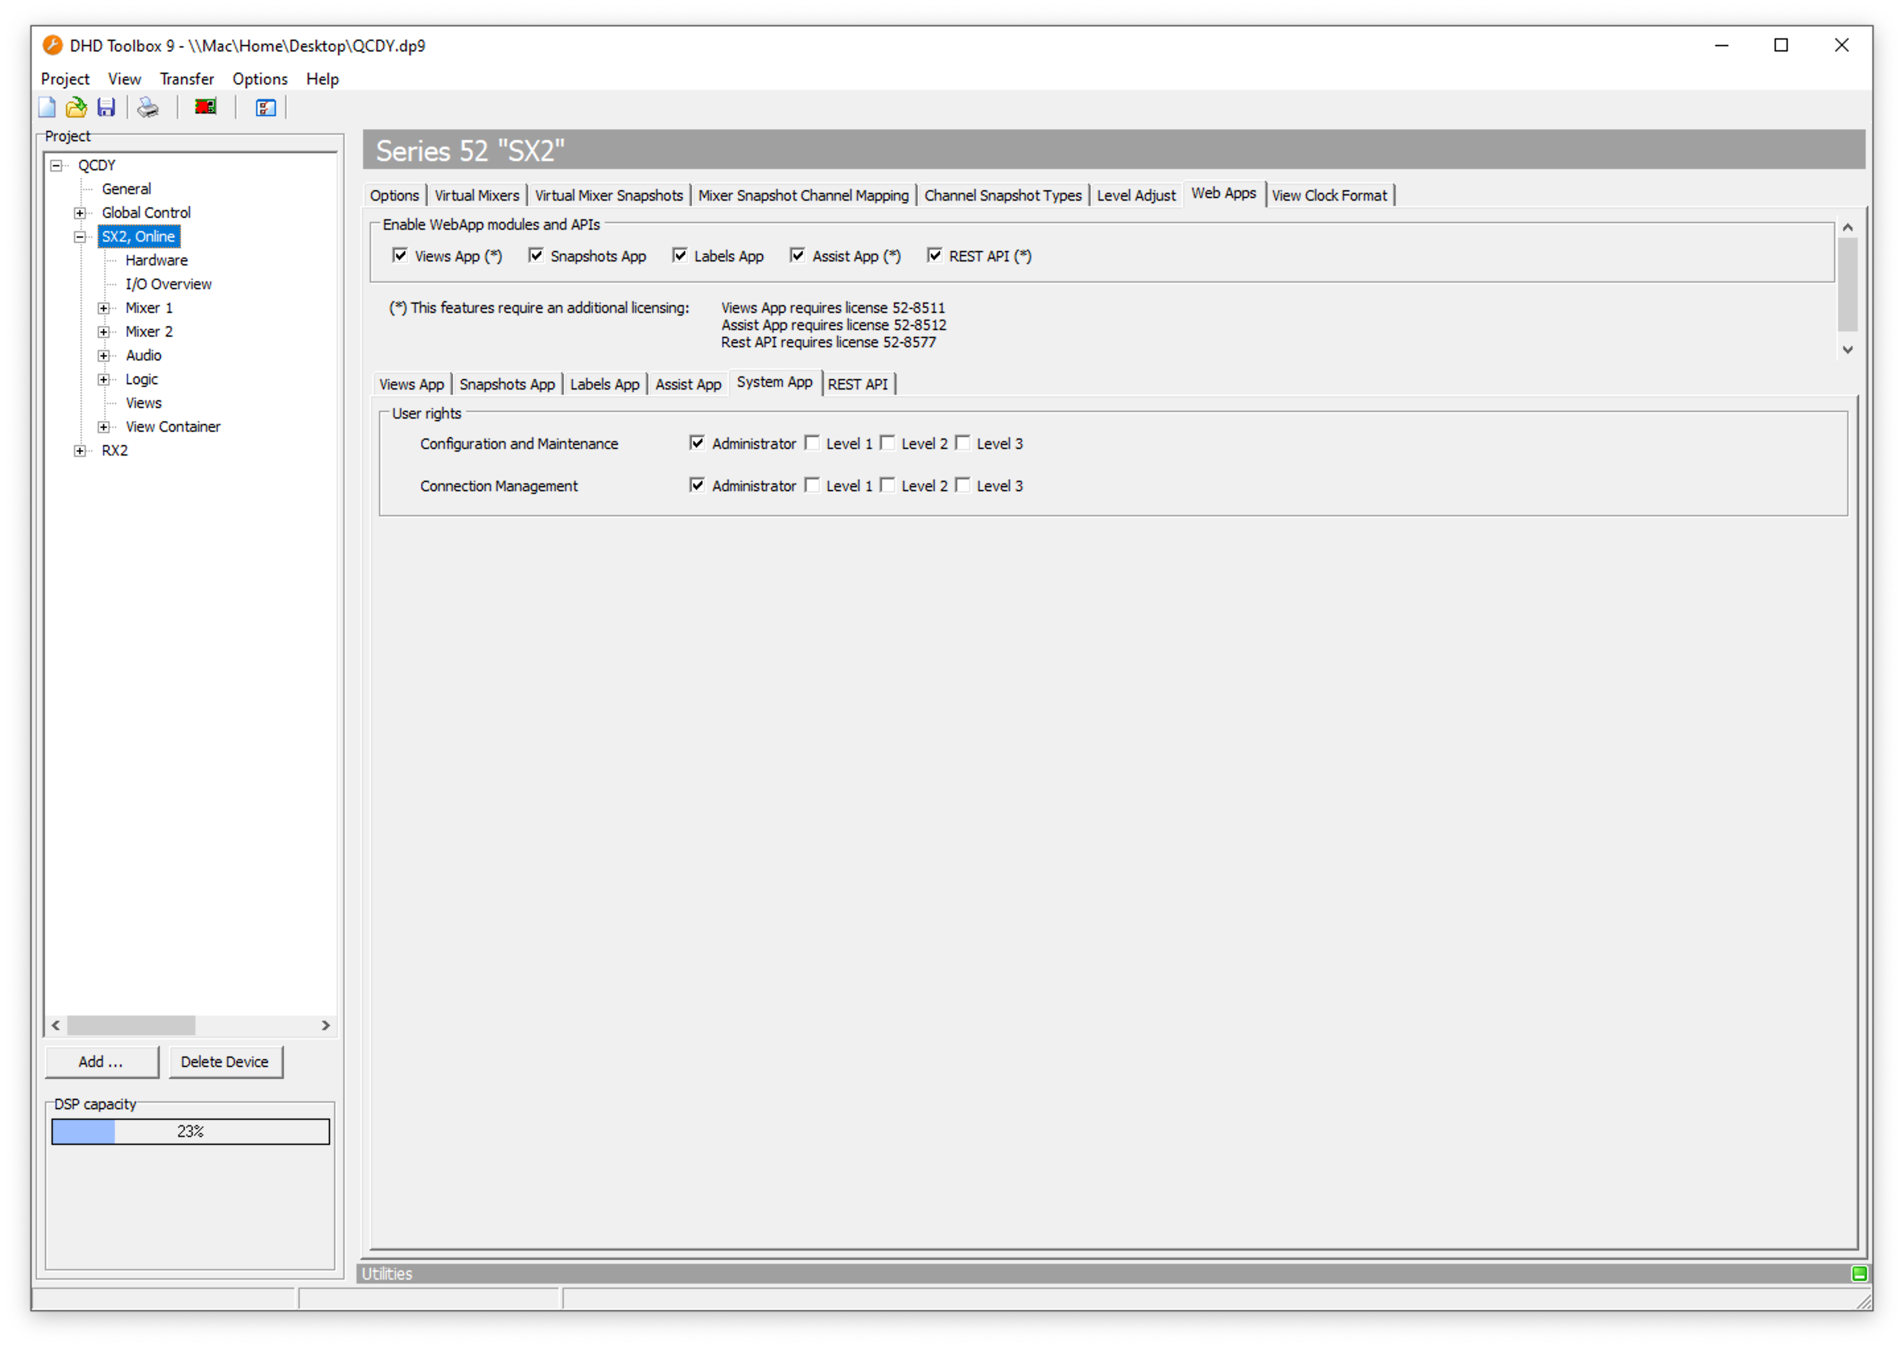Viewport: 1904px width, 1347px height.
Task: Open the View menu
Action: point(124,79)
